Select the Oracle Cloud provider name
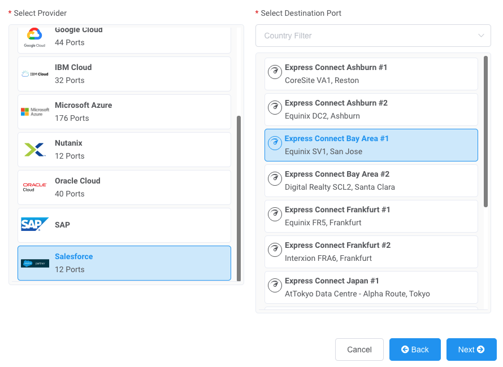503x367 pixels. 77,181
